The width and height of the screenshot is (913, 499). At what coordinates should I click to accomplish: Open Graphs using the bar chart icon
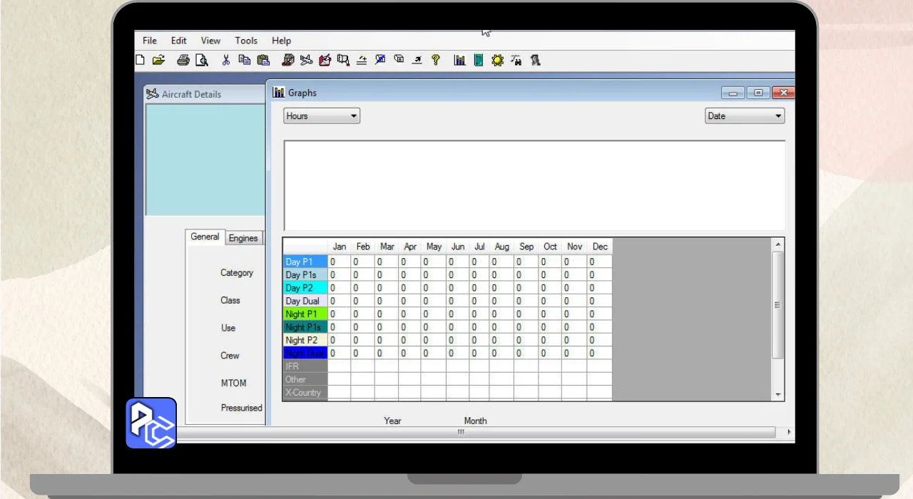pos(460,61)
